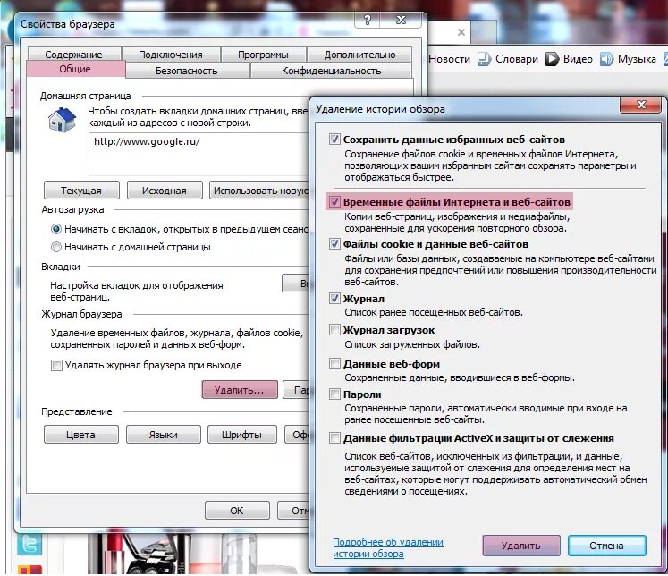Open the Конфиденциальность tab
This screenshot has height=576, width=668.
[331, 71]
